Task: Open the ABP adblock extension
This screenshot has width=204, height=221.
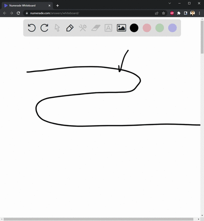Action: click(x=172, y=13)
